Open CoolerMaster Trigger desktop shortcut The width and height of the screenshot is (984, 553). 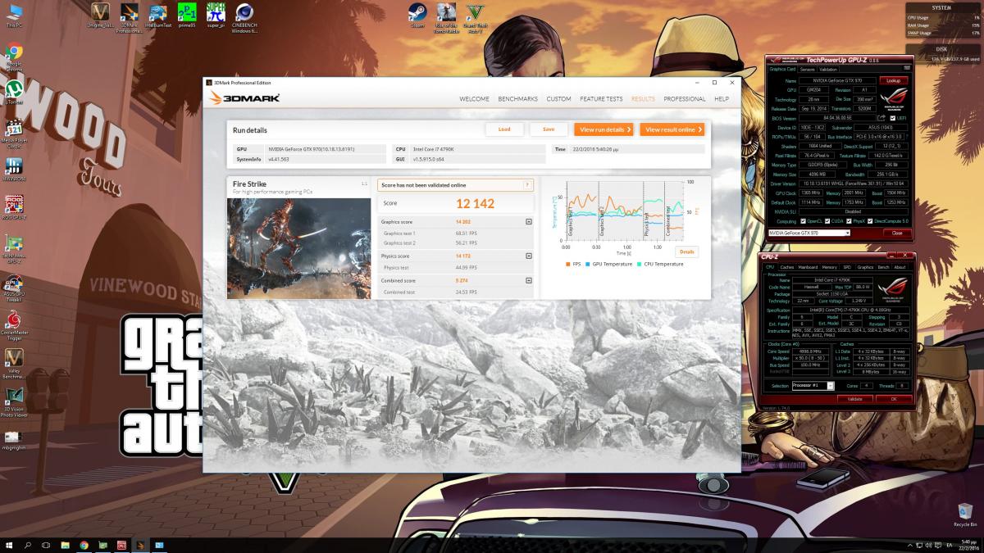[13, 324]
